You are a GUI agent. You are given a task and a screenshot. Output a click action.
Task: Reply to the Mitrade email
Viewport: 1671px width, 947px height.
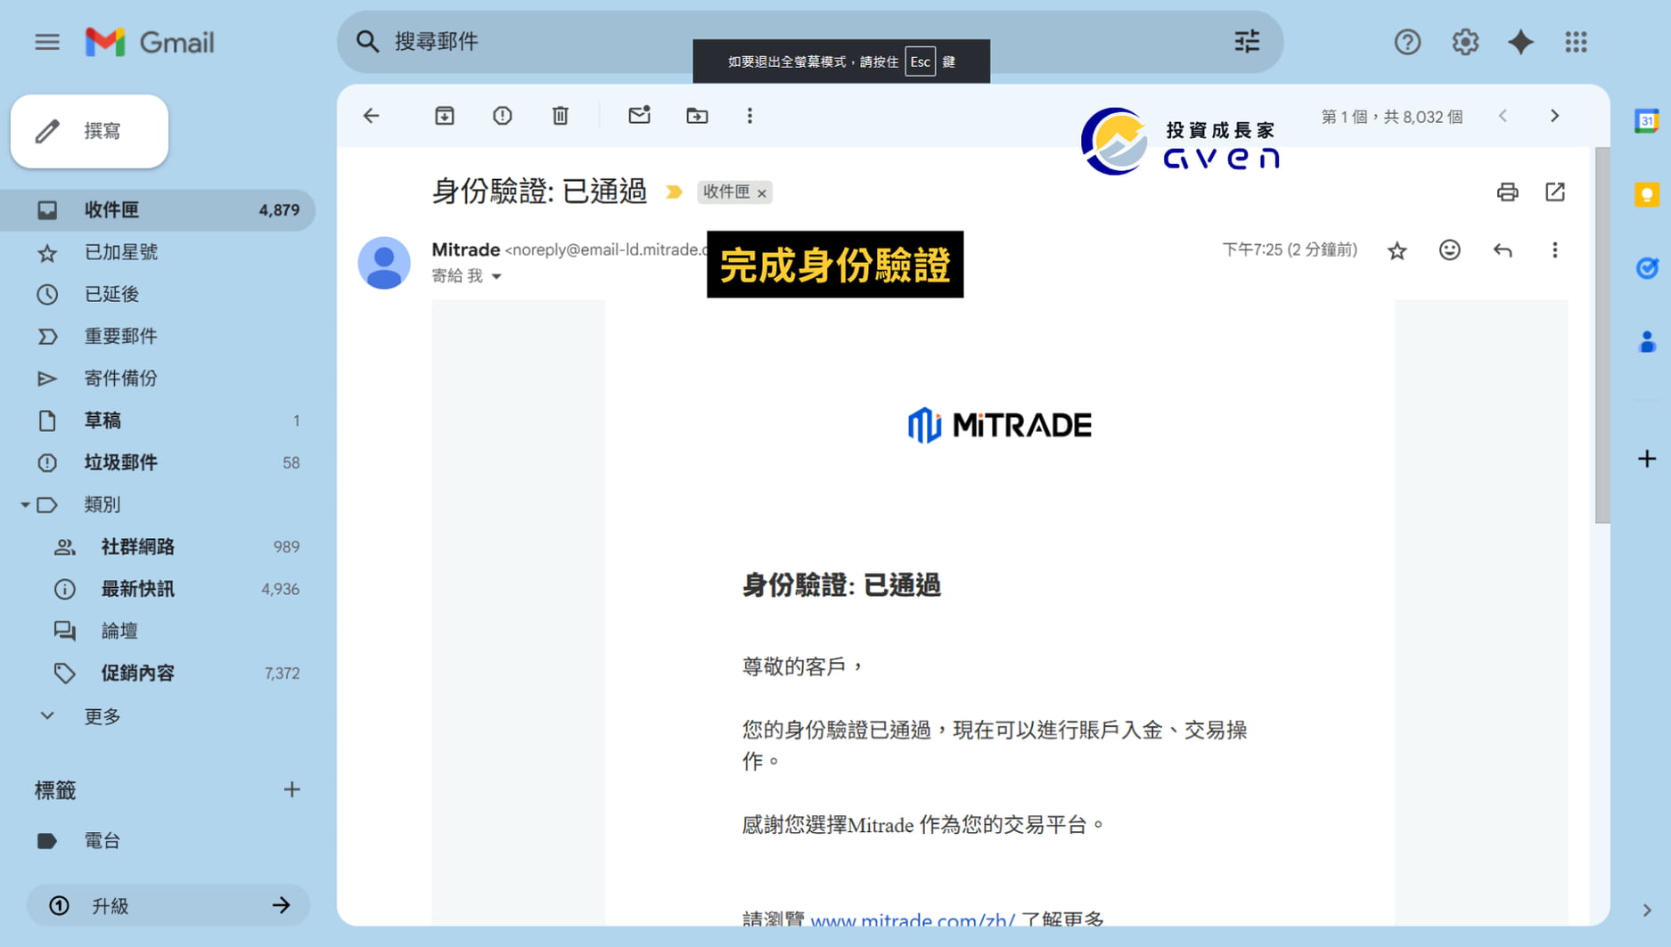[1503, 250]
